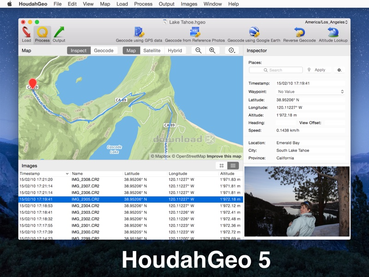
Task: Select row IMG_2306.CR2
Action: pyautogui.click(x=131, y=193)
